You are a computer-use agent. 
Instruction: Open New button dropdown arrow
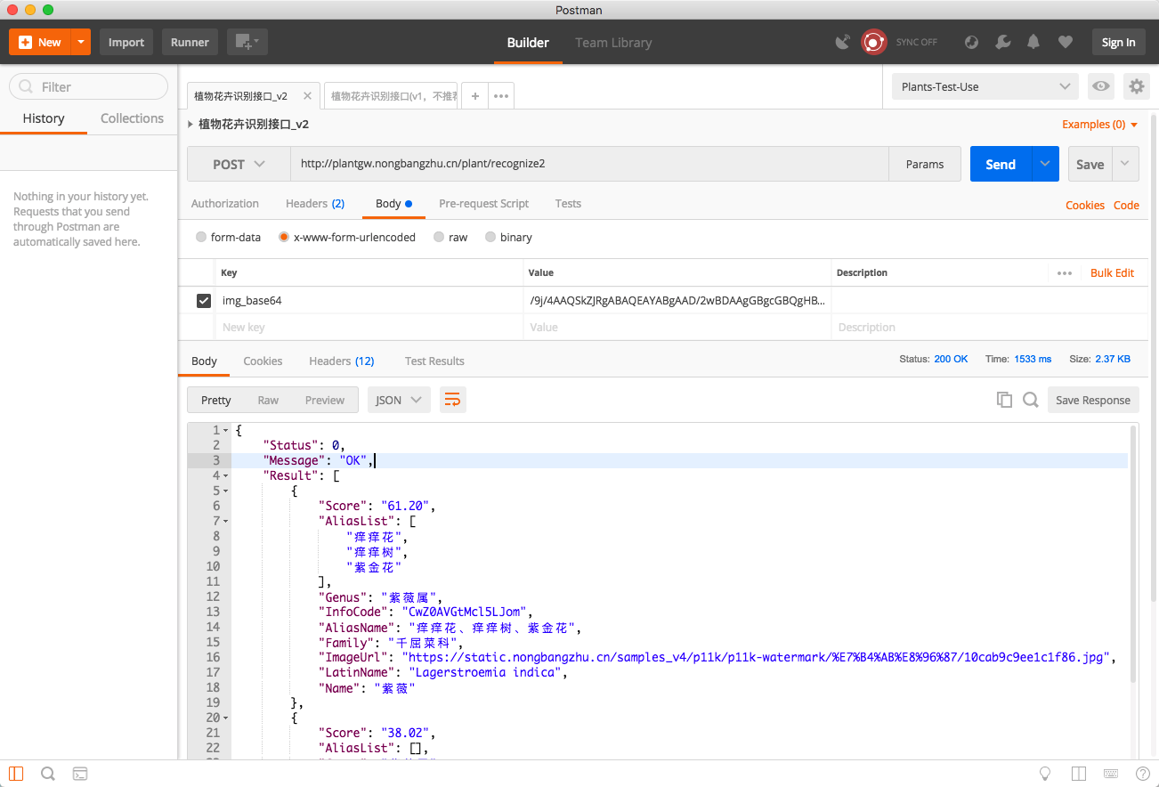[x=81, y=42]
